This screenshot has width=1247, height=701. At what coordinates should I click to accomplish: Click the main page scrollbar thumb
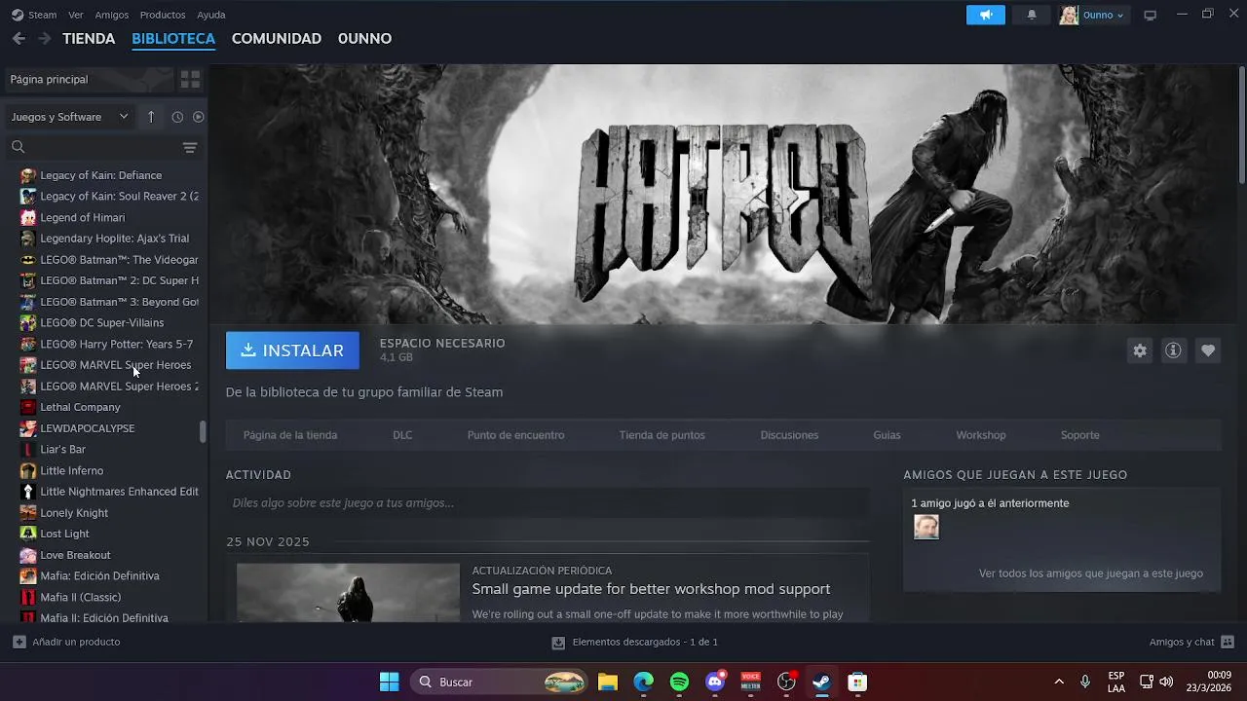pyautogui.click(x=1241, y=124)
